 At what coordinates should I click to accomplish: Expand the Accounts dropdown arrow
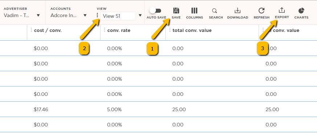click(85, 15)
